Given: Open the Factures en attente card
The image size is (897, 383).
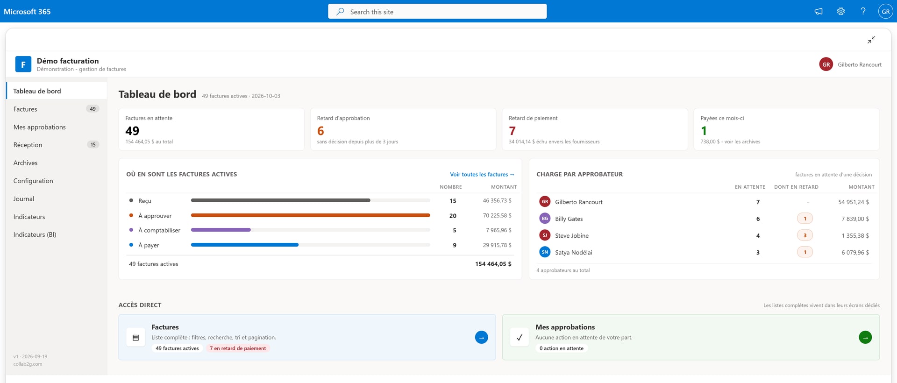Looking at the screenshot, I should [211, 129].
